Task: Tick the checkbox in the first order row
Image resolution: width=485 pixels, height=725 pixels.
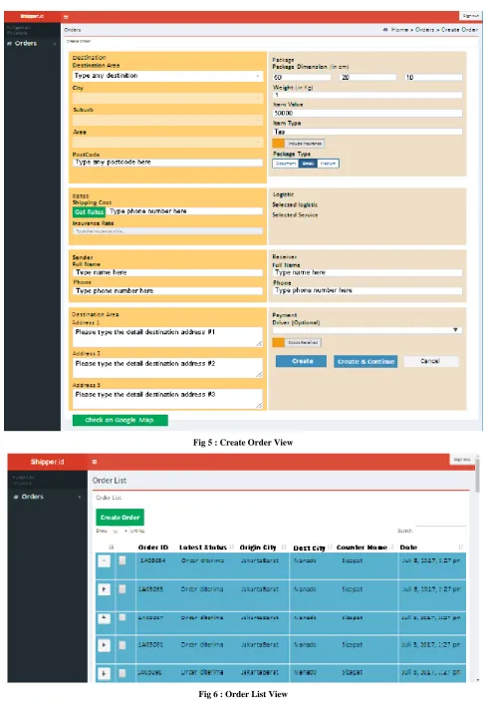Action: click(x=122, y=560)
